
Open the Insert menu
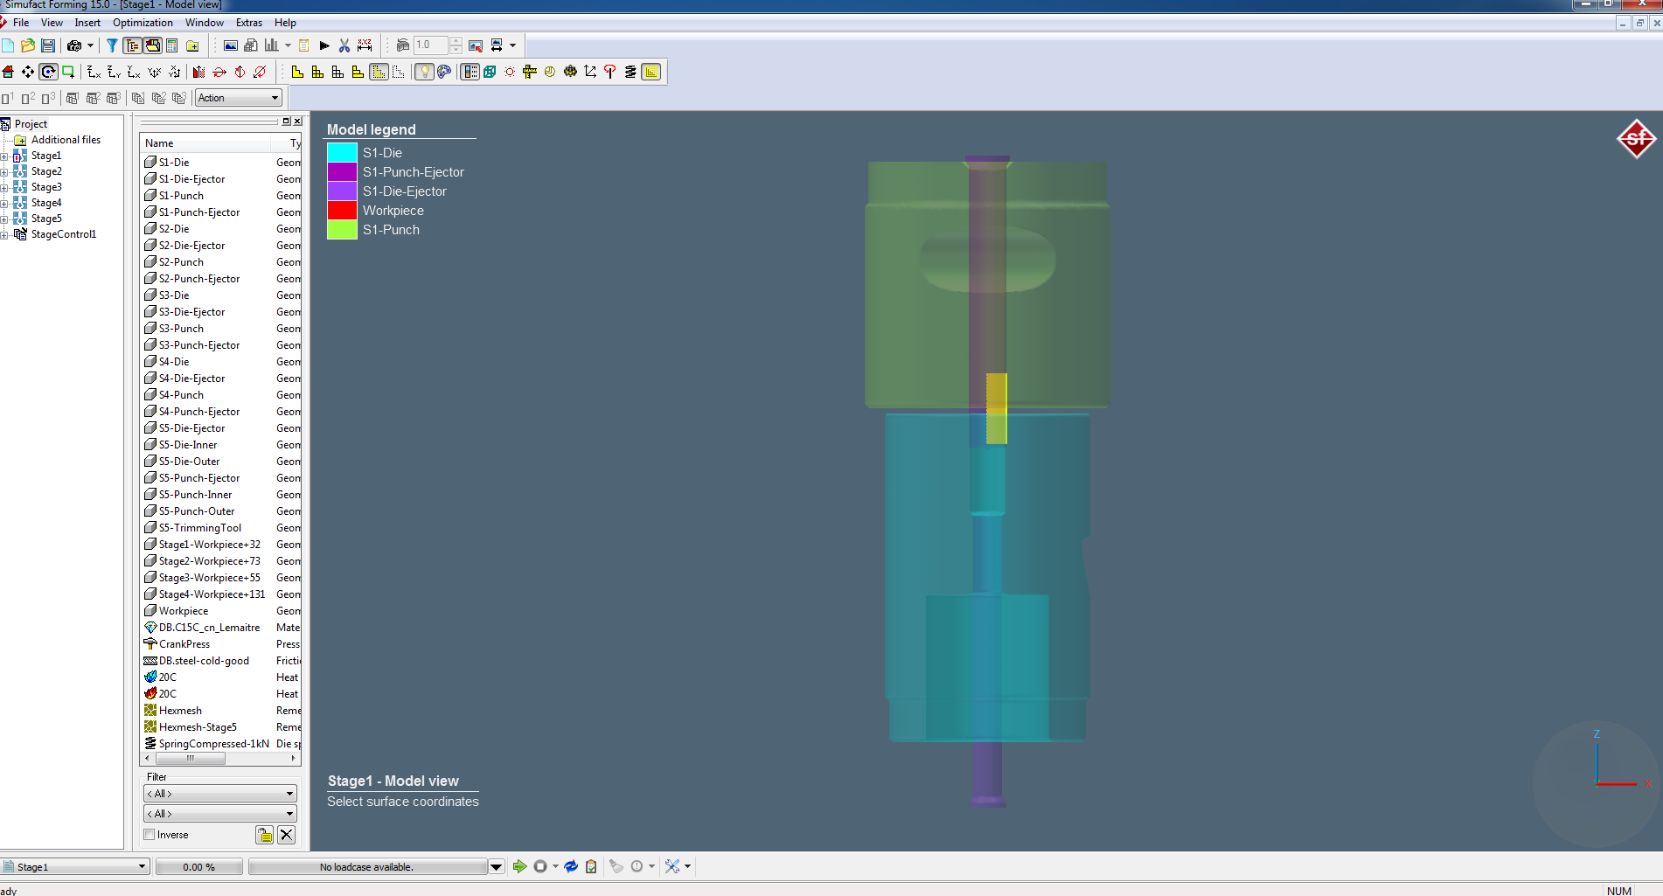point(87,23)
